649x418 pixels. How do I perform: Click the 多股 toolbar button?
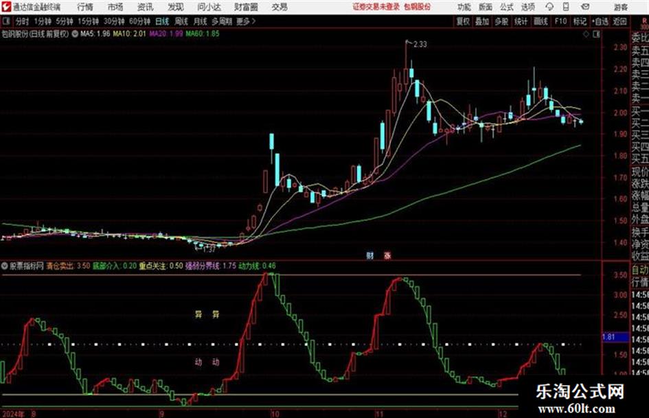pos(501,21)
